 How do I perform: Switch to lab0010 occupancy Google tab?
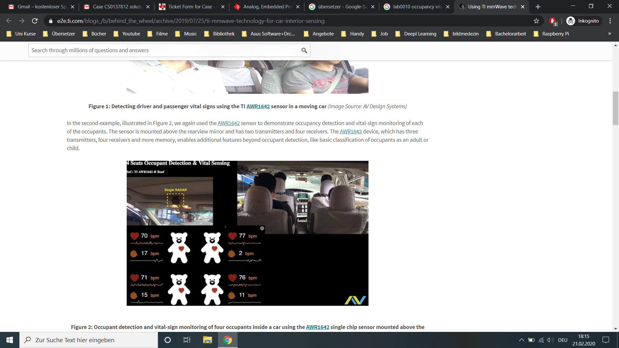click(414, 7)
